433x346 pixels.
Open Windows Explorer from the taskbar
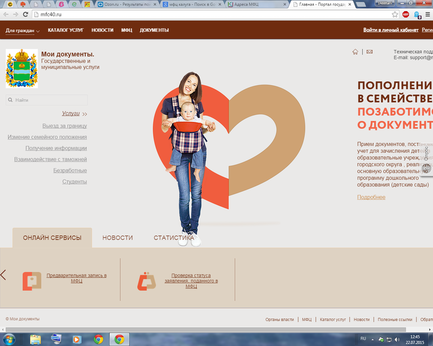tap(35, 339)
